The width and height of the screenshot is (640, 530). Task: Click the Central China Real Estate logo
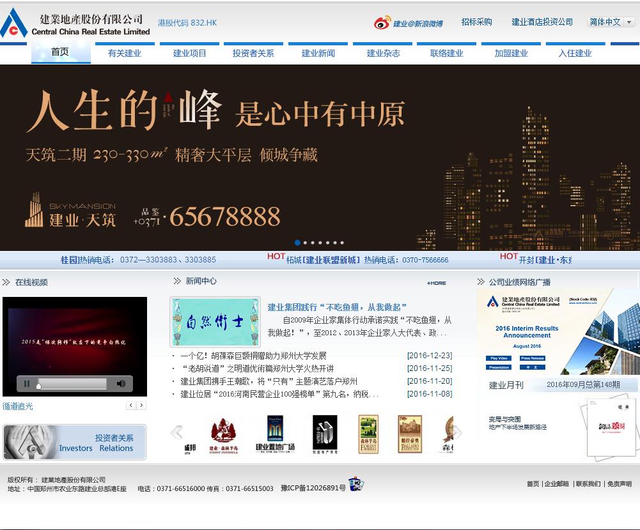(x=75, y=23)
